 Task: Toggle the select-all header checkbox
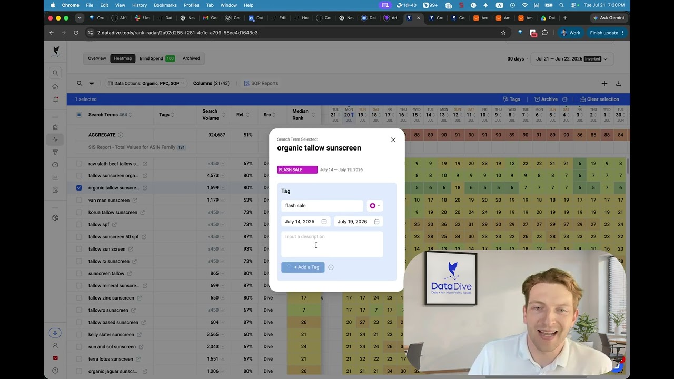(x=79, y=115)
